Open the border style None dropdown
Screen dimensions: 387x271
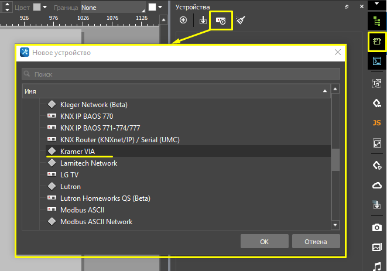[x=113, y=8]
